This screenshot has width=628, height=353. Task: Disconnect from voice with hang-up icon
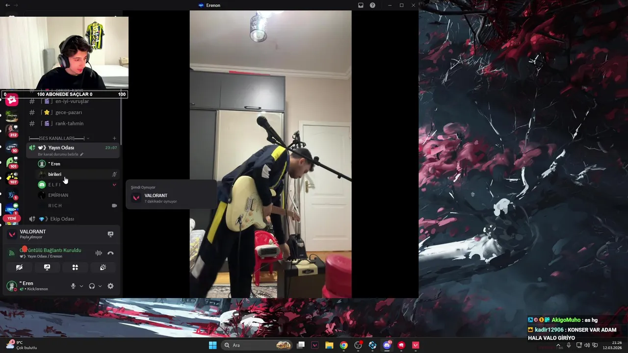110,253
